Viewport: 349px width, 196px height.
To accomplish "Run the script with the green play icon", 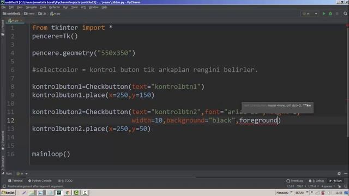I will 324,14.
